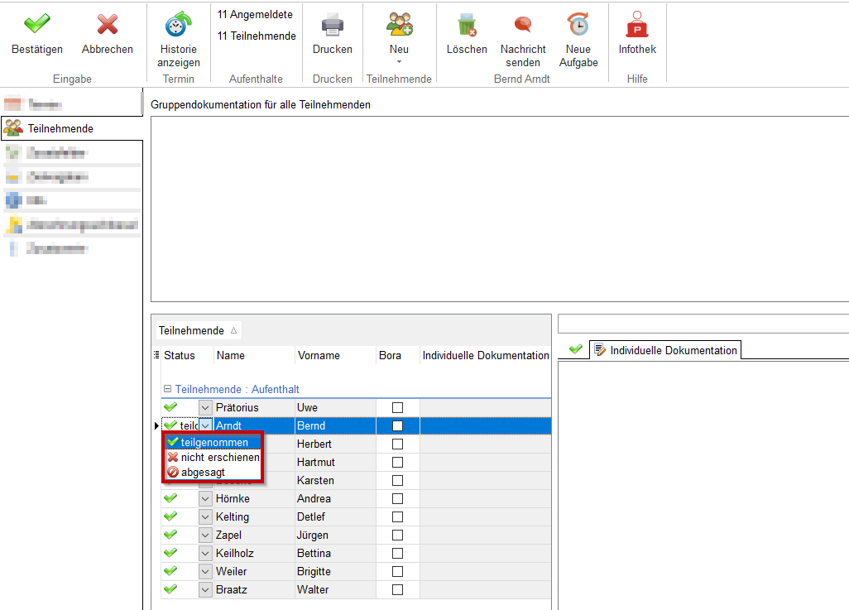Screen dimensions: 849x610
Task: Create a Neue Aufgabe via clock icon
Action: (578, 24)
